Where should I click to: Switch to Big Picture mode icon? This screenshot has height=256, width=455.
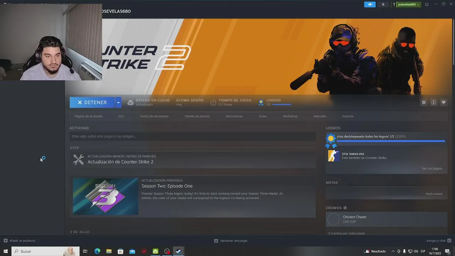pyautogui.click(x=427, y=4)
